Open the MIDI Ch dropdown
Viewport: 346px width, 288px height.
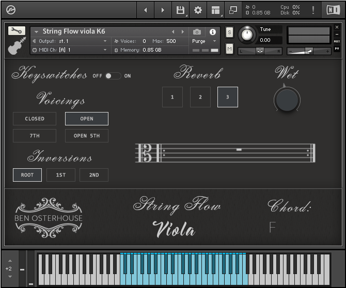click(70, 50)
